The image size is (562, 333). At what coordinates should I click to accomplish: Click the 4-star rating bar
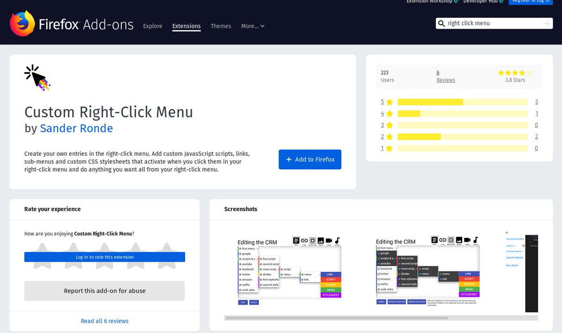tap(463, 114)
